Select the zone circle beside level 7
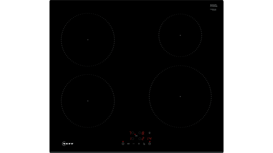The height and width of the screenshot is (153, 273). click(x=133, y=133)
